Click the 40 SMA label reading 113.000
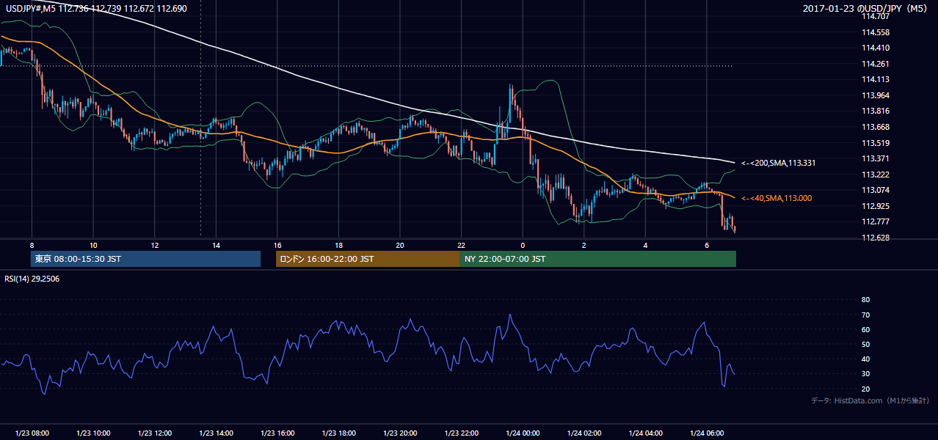Screen dimensions: 938x440 tap(777, 198)
